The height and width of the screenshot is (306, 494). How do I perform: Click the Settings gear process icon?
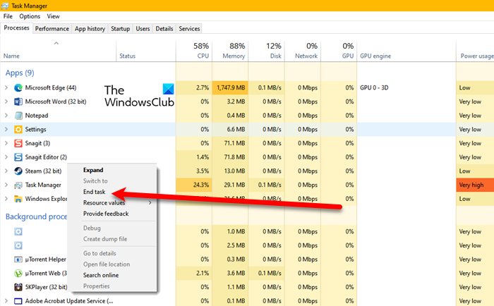coord(18,130)
